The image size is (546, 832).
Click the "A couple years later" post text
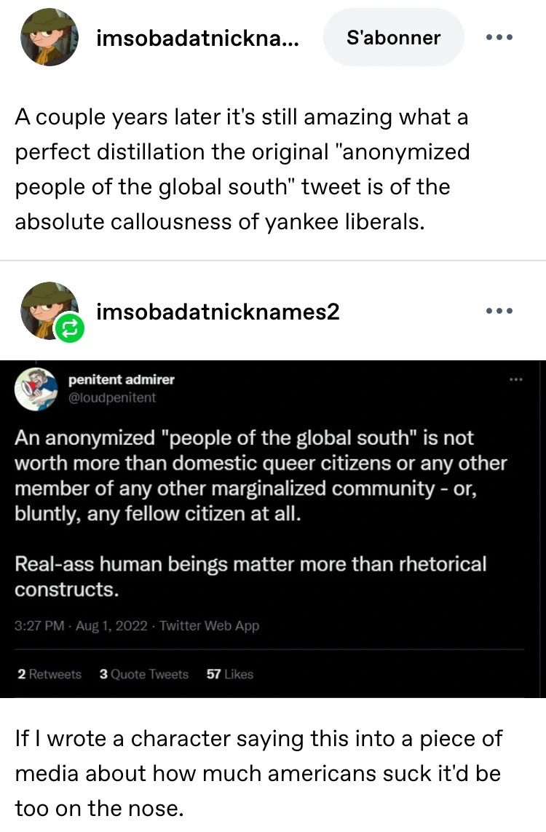pos(241,169)
